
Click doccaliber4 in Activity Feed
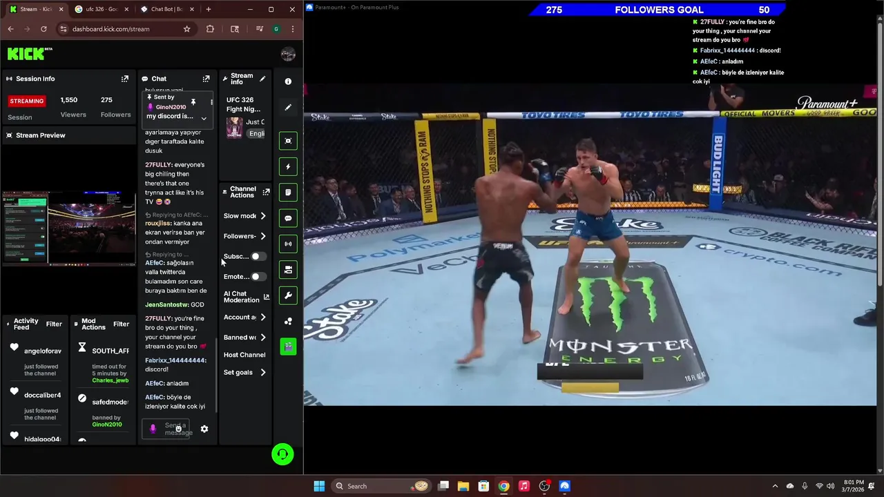point(43,396)
